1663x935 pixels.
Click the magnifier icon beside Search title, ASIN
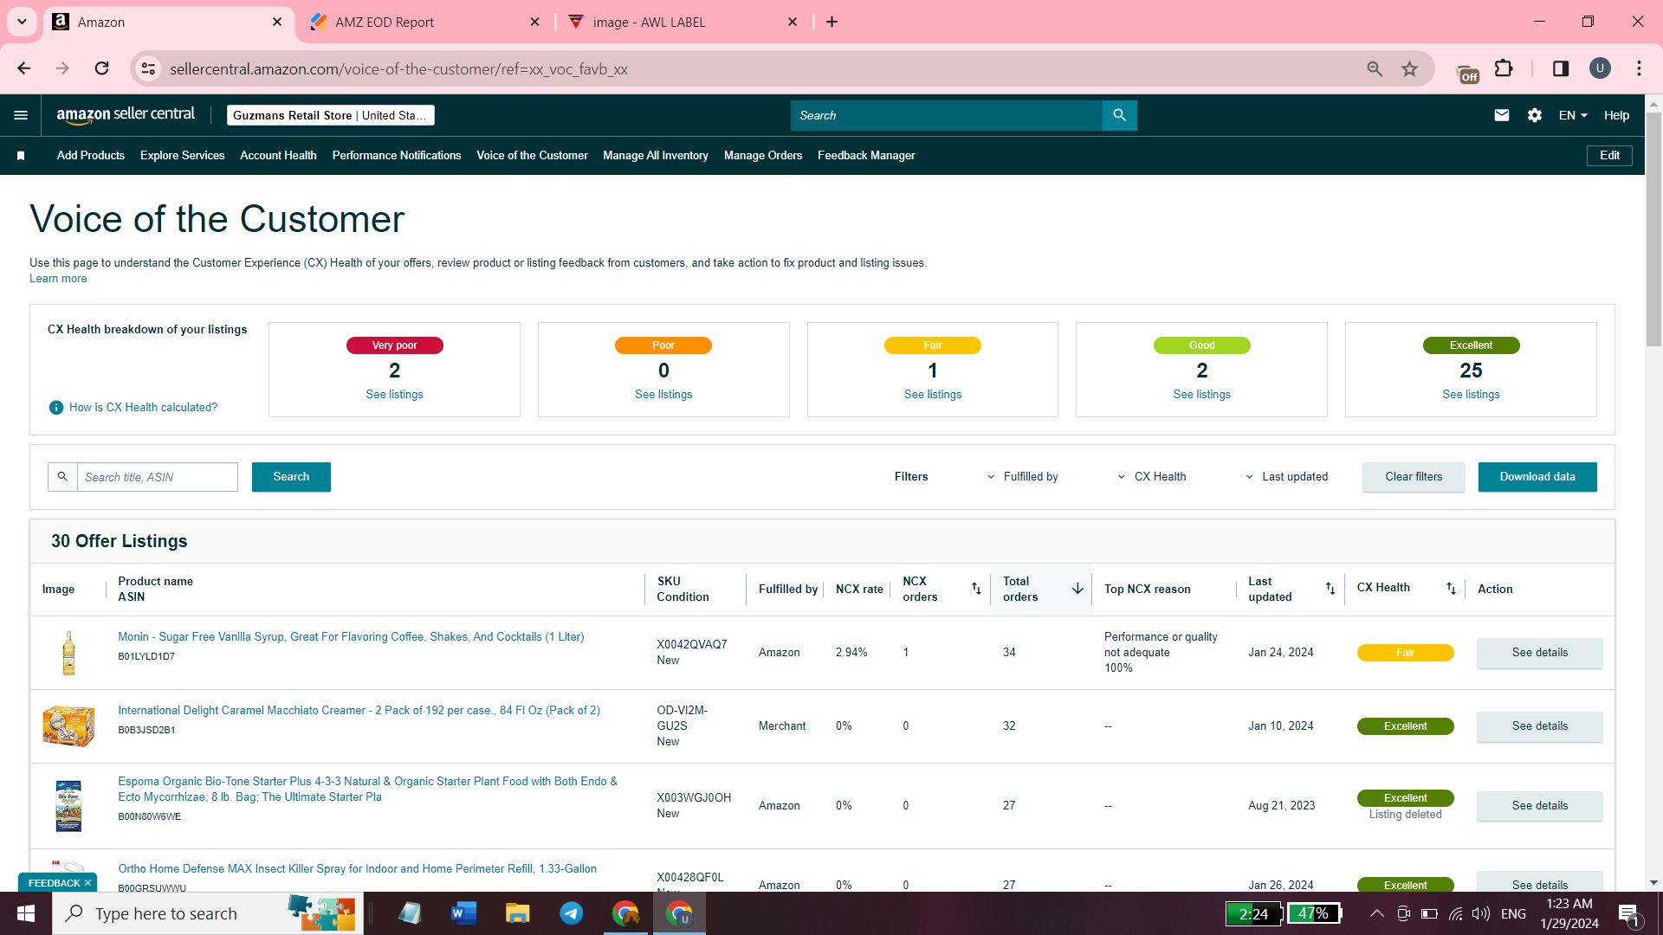[x=62, y=477]
